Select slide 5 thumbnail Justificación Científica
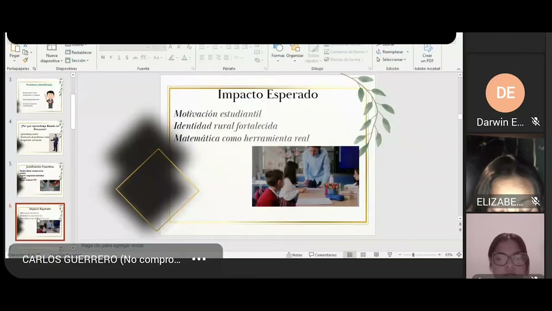This screenshot has width=552, height=311. [40, 180]
